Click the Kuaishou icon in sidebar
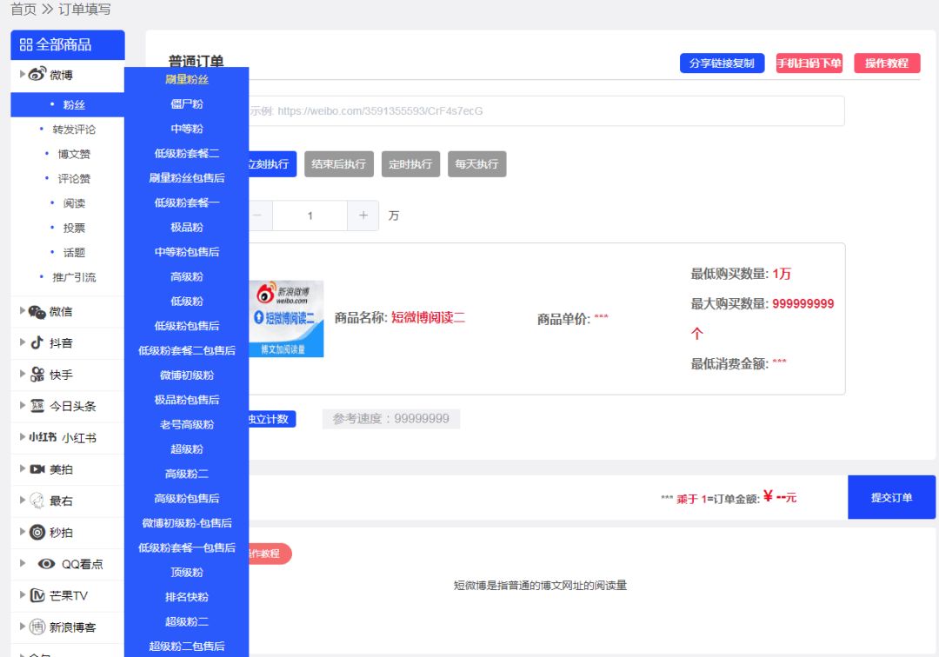Viewport: 939px width, 657px height. (37, 375)
